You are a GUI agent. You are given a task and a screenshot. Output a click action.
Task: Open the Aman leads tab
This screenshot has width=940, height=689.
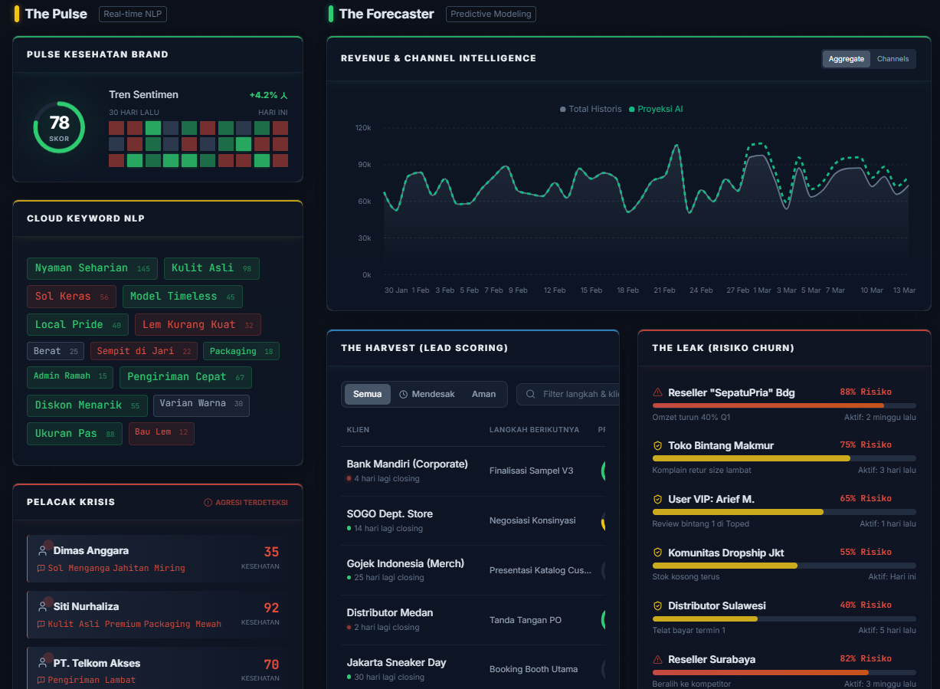click(x=483, y=394)
